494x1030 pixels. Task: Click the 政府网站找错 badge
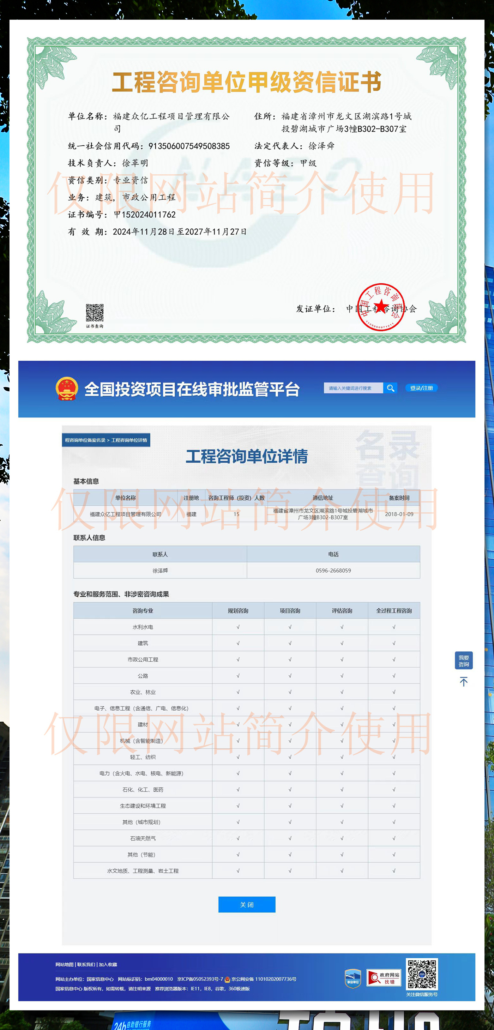pos(384,978)
